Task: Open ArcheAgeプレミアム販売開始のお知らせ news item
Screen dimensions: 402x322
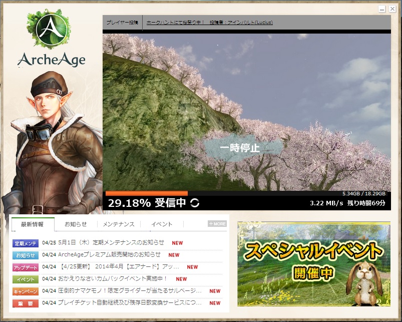Action: pyautogui.click(x=109, y=254)
